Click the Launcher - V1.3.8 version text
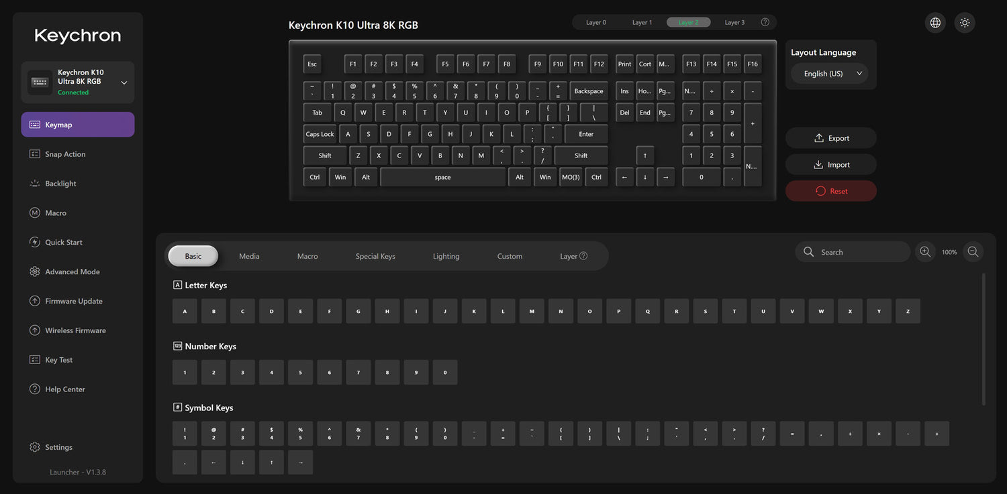1007x494 pixels. 78,473
